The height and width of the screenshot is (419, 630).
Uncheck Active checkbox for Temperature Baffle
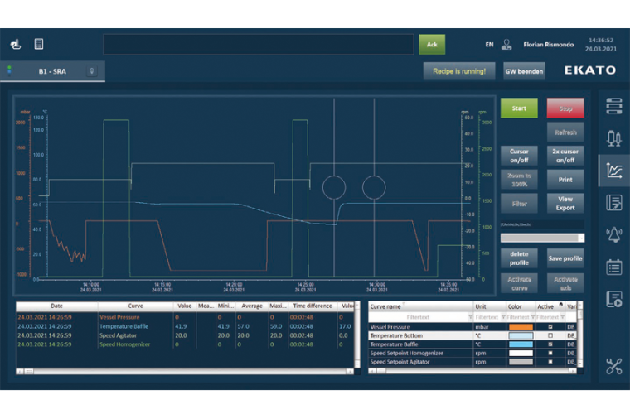point(550,344)
